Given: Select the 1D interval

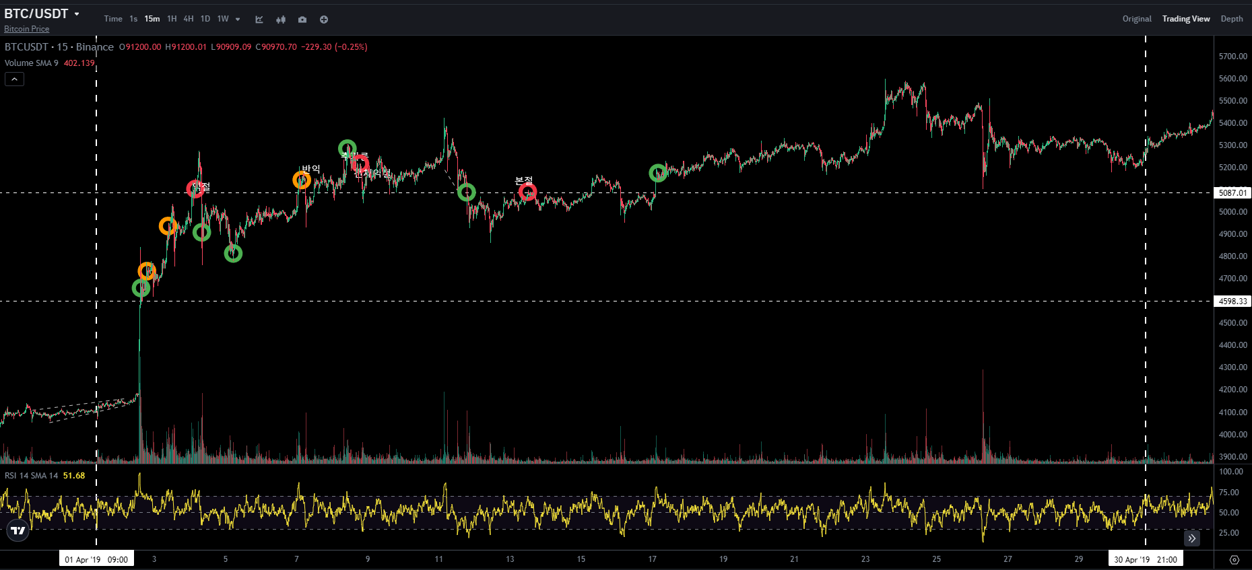Looking at the screenshot, I should tap(205, 19).
